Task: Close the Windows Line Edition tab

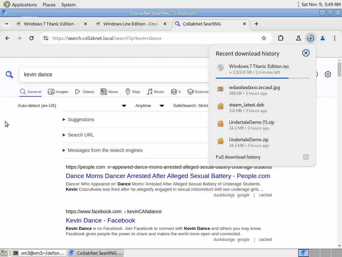Action: click(165, 24)
